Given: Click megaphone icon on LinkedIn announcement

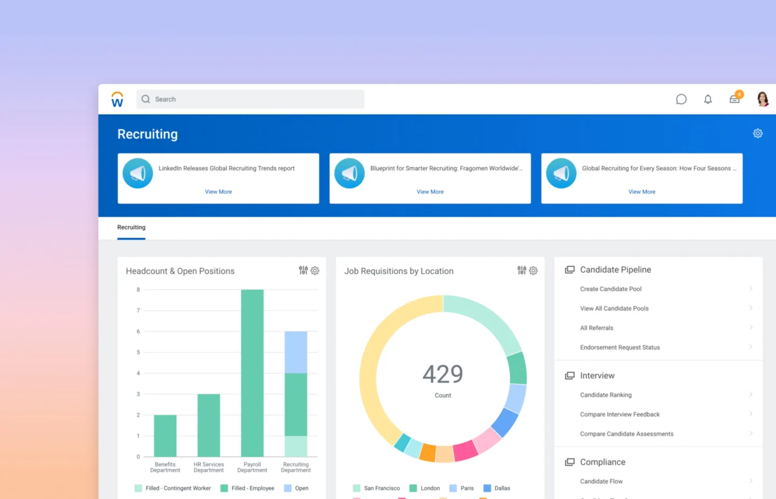Looking at the screenshot, I should click(x=138, y=173).
